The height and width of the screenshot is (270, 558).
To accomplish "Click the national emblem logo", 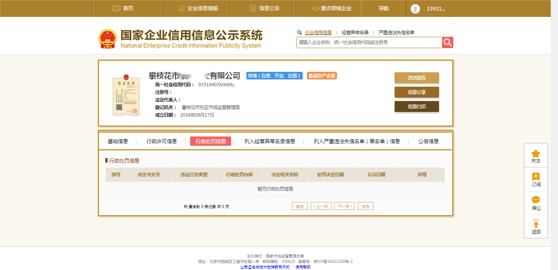I will (107, 39).
